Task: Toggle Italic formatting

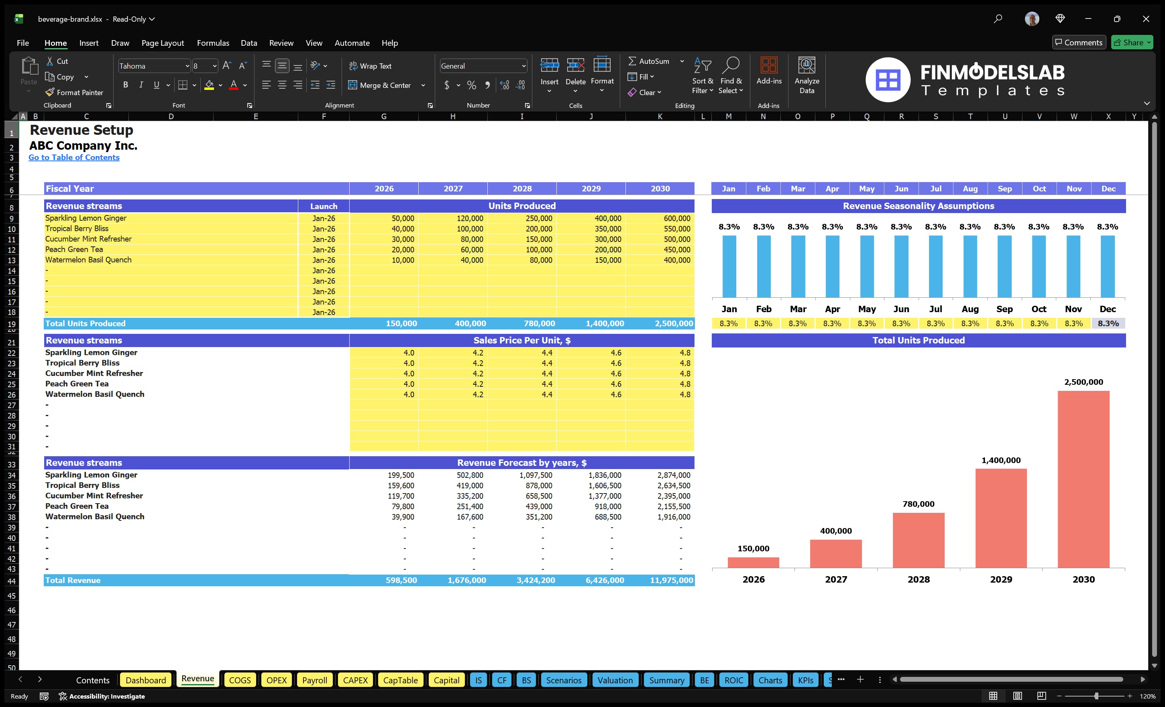Action: coord(141,85)
